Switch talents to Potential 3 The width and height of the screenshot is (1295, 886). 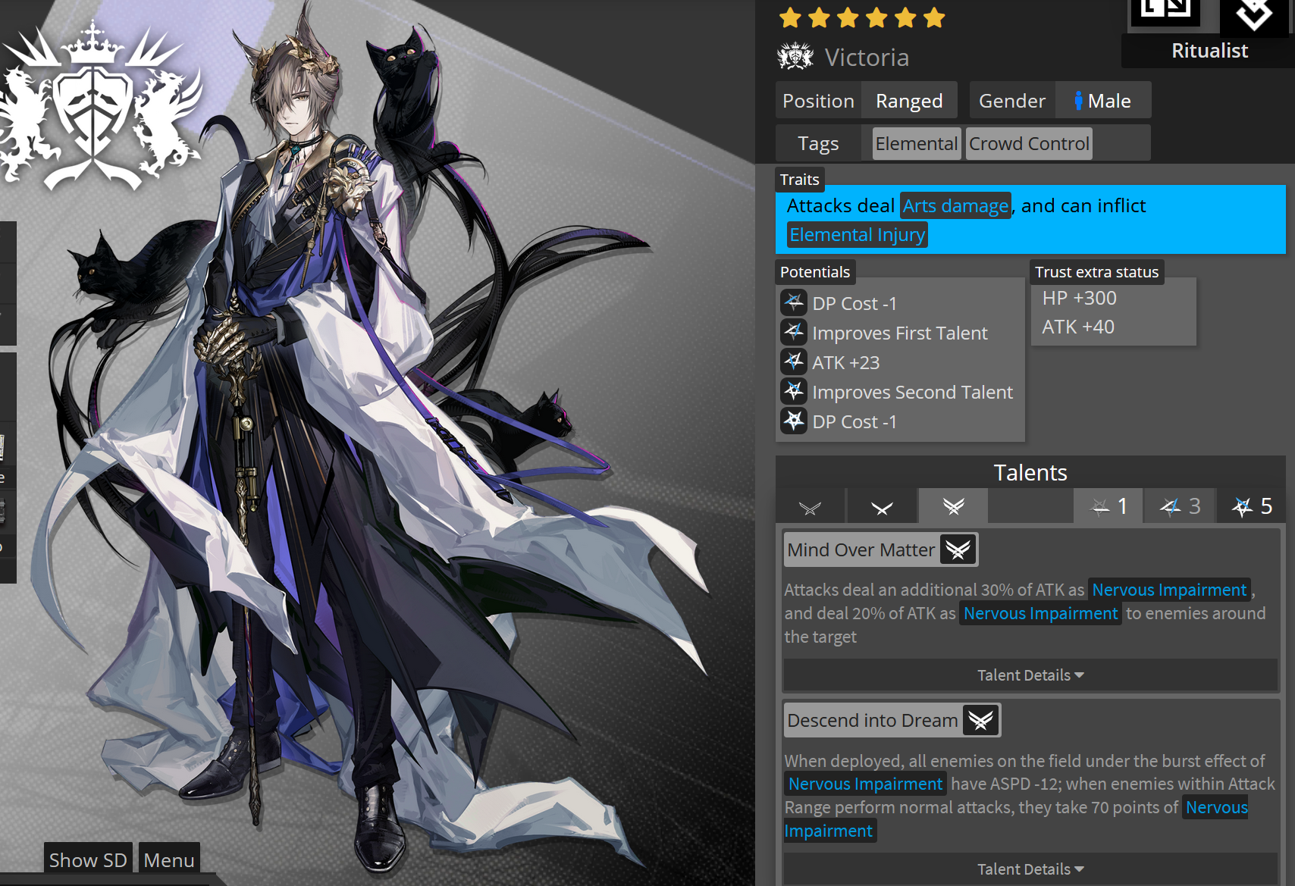[x=1180, y=506]
